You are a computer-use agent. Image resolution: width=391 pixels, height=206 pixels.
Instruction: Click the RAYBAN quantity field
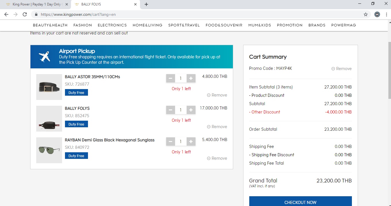tap(181, 141)
